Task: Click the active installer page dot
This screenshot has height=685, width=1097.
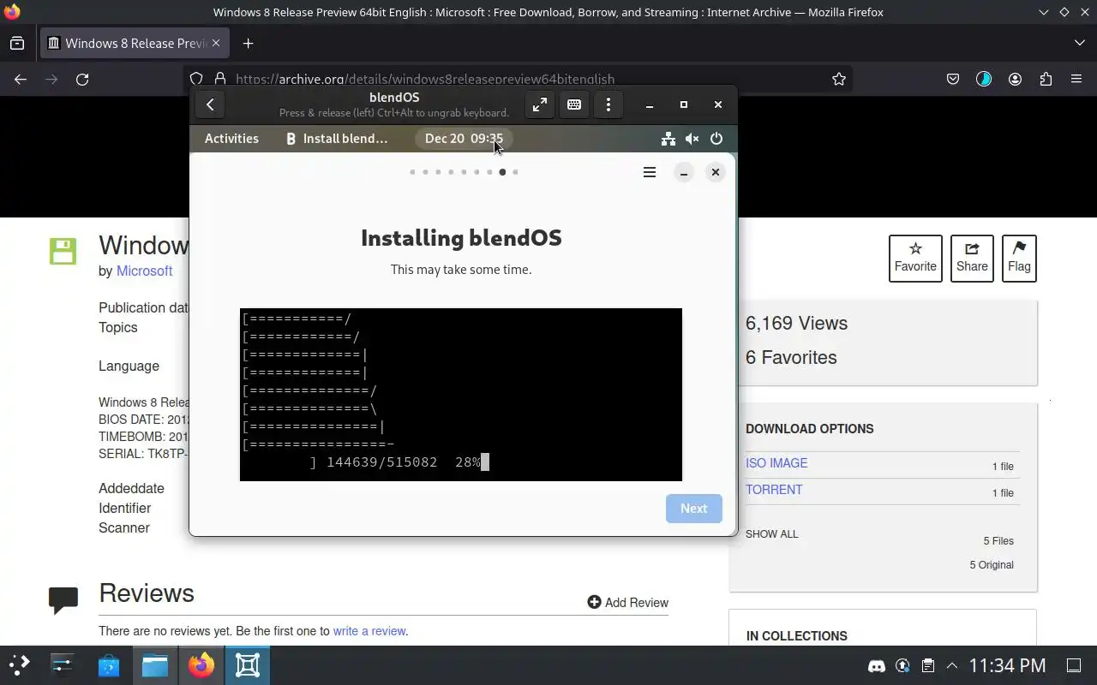Action: click(x=502, y=172)
